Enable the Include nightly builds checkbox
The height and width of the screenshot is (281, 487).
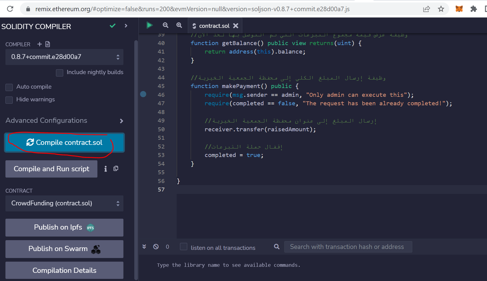(60, 73)
